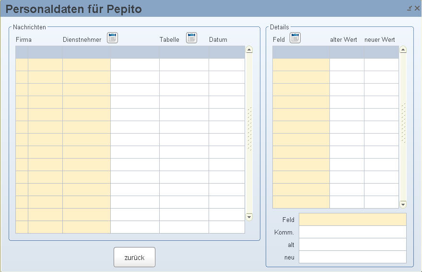Focus the Feld input field below the Details table
Image resolution: width=422 pixels, height=272 pixels.
coord(352,220)
